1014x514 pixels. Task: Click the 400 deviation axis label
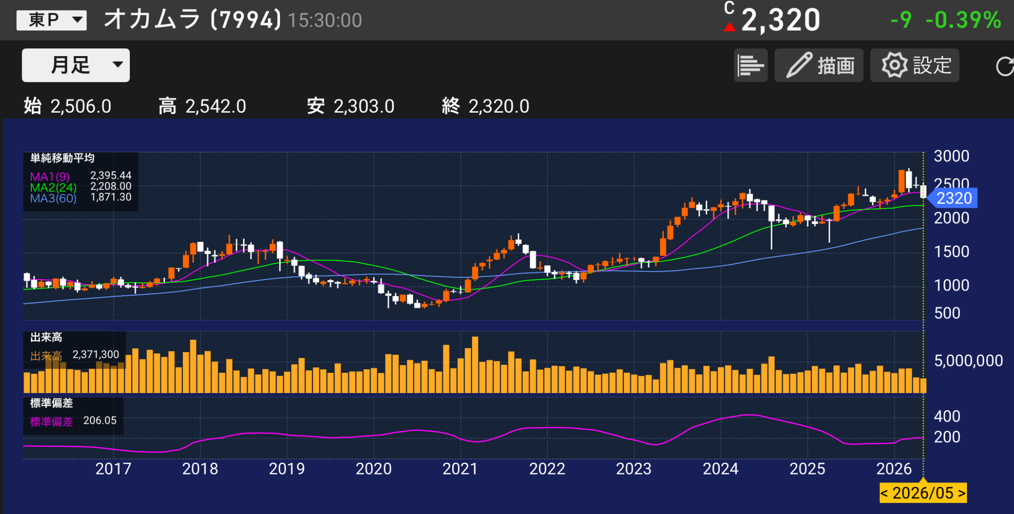pos(947,417)
